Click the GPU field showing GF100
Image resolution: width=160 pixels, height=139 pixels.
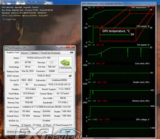pyautogui.click(x=28, y=62)
